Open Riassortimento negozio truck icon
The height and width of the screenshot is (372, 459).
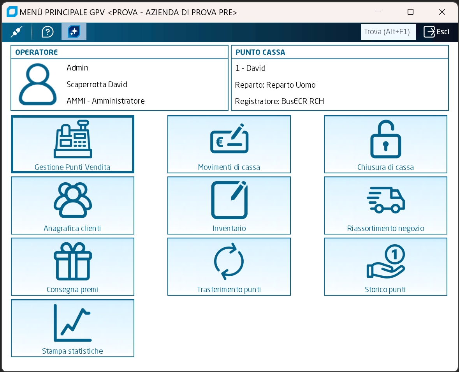pos(385,200)
